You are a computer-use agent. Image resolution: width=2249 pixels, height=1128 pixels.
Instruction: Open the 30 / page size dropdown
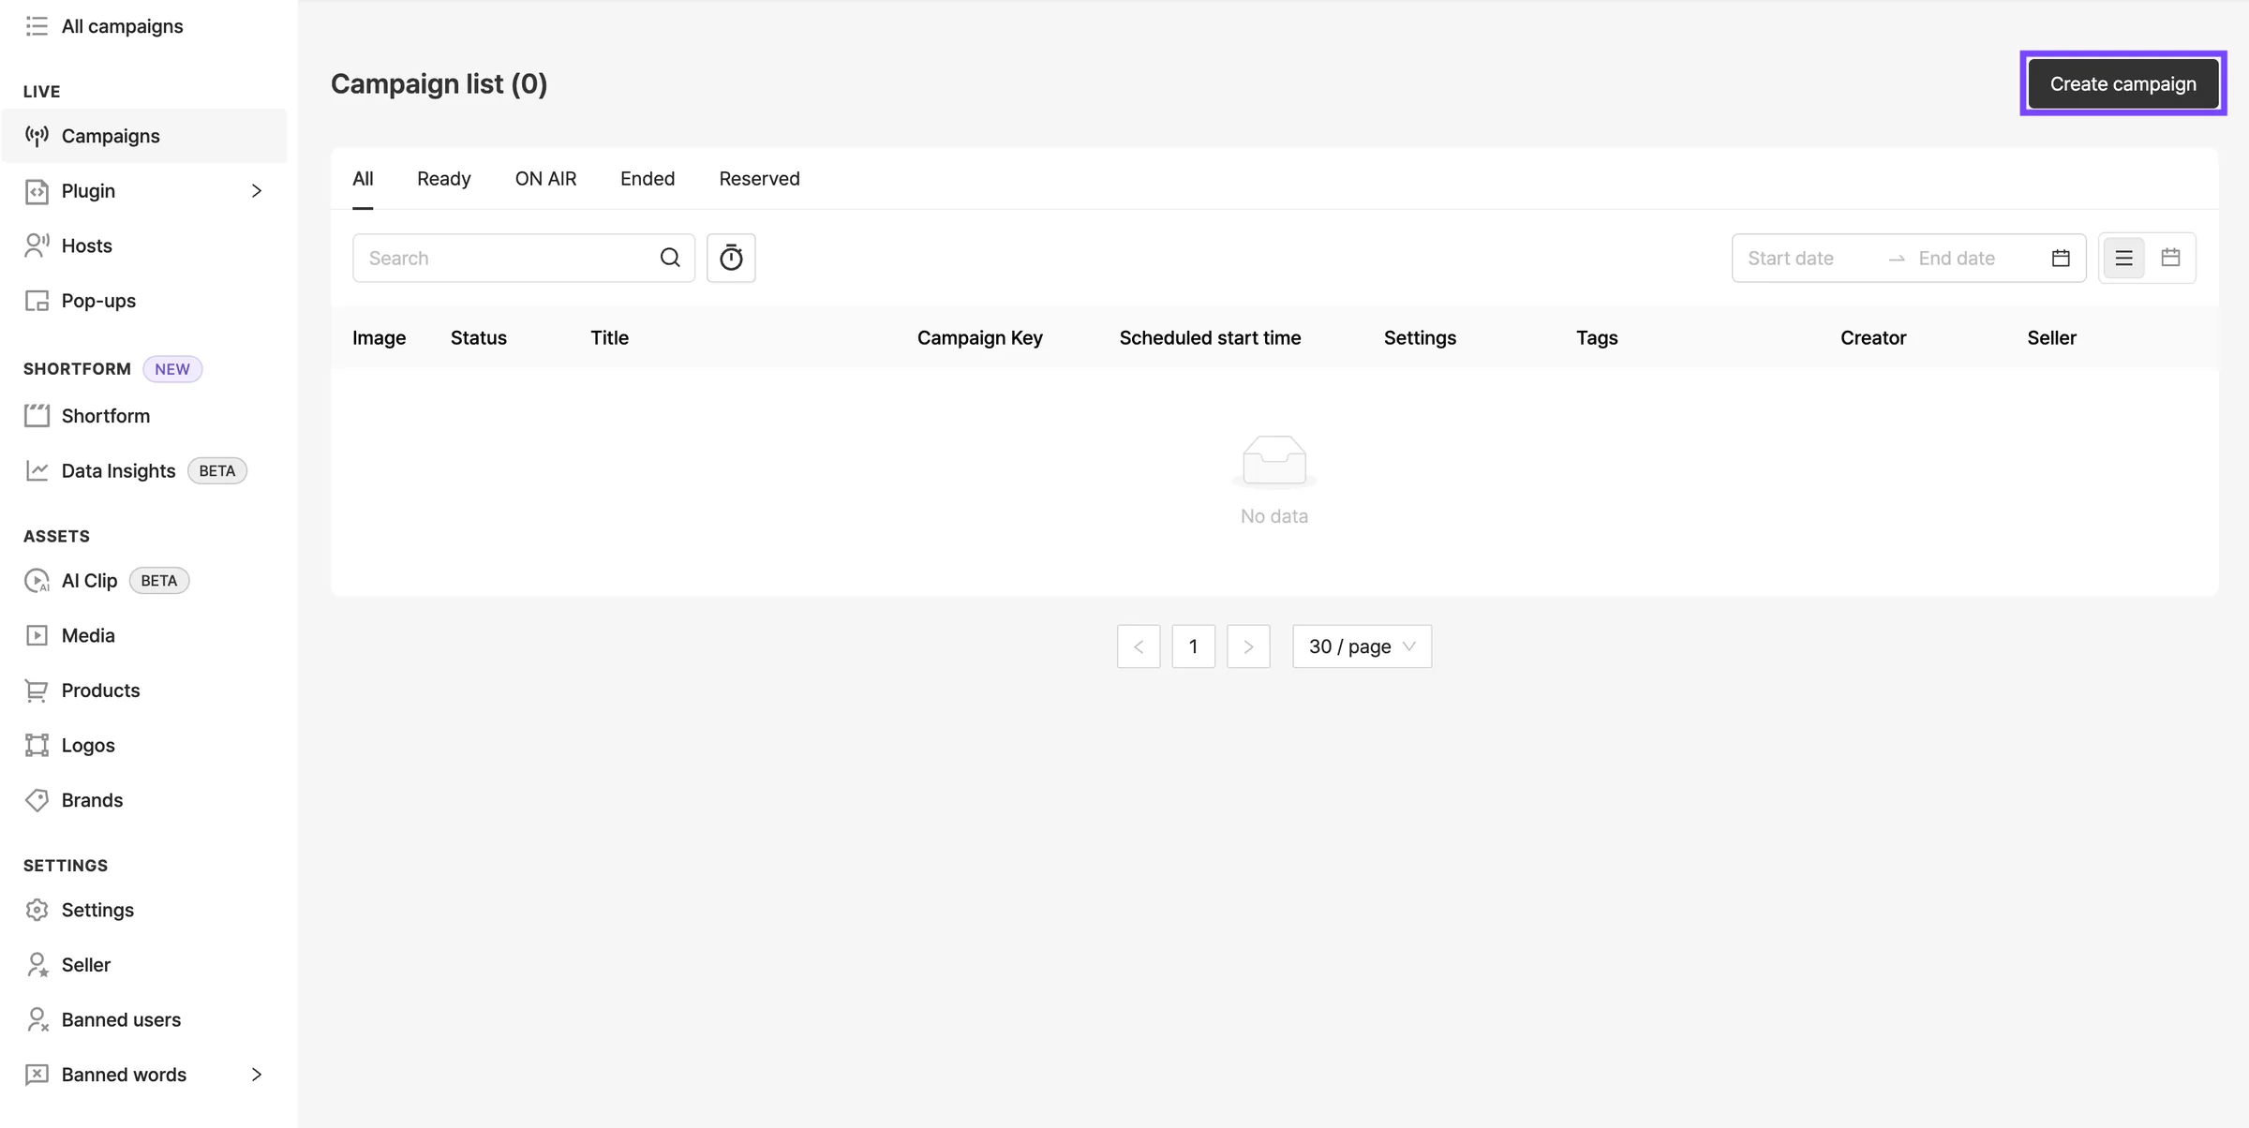pos(1362,646)
